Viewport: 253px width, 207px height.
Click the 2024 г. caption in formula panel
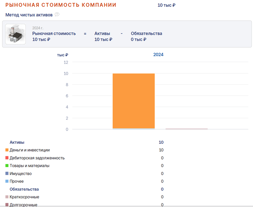(38, 28)
